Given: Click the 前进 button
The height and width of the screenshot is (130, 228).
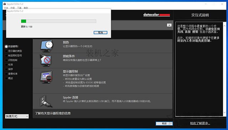Looking at the screenshot, I should [x=164, y=124].
